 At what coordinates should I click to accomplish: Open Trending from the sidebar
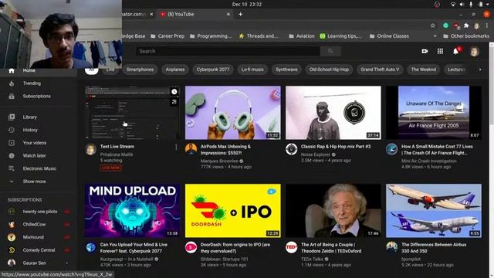[x=38, y=83]
